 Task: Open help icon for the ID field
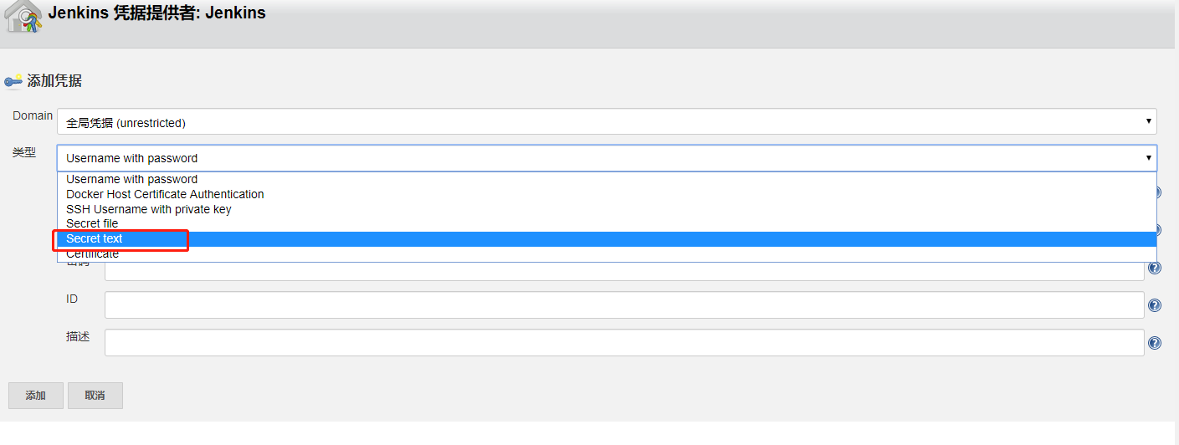pos(1155,305)
